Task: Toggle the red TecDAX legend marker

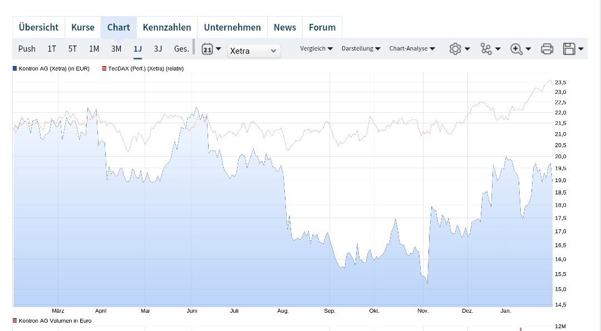Action: (x=104, y=68)
